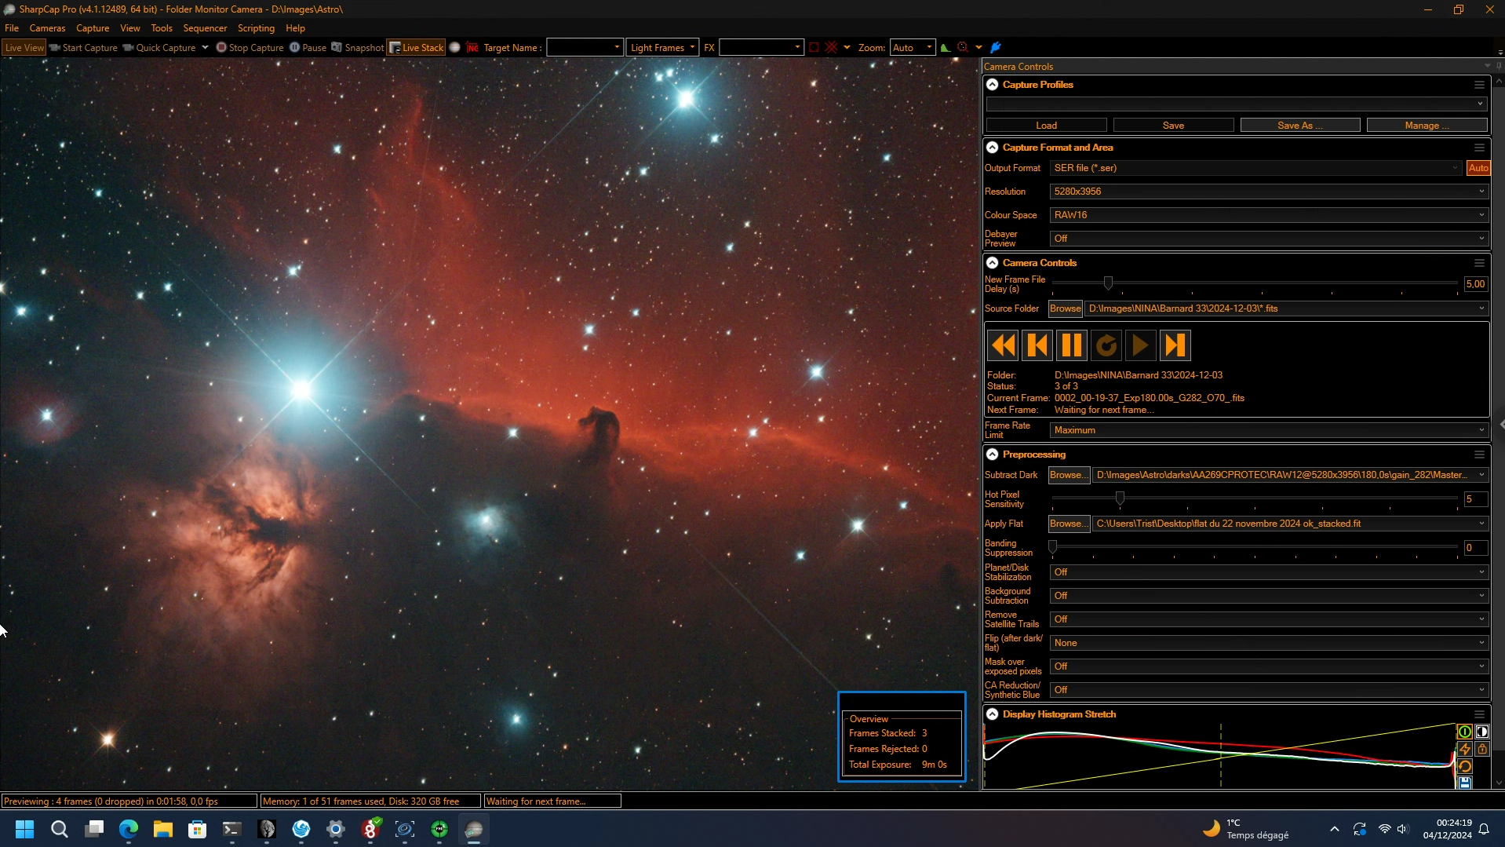
Task: Skip to the last frame in folder playback
Action: pyautogui.click(x=1175, y=345)
